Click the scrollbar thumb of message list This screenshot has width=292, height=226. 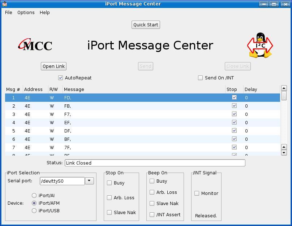284,96
